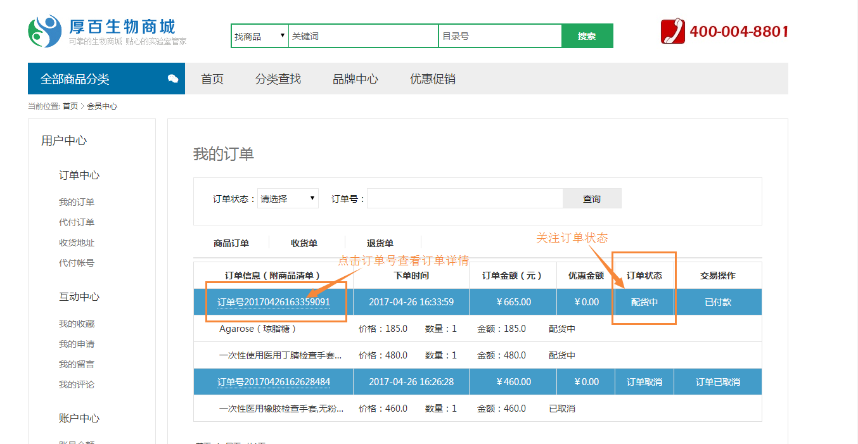Click the 订单号 text input box
This screenshot has width=858, height=444.
click(x=464, y=199)
